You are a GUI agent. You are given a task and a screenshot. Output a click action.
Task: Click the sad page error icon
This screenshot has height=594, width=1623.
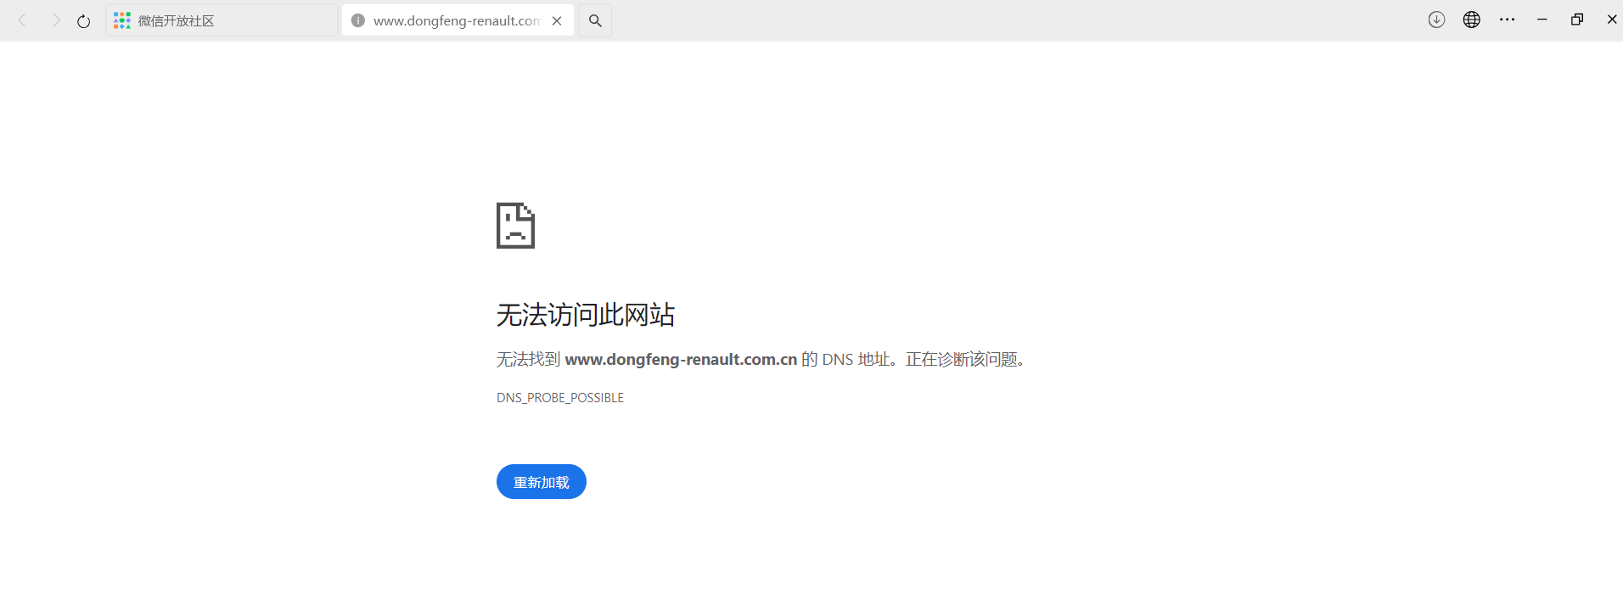(x=515, y=225)
